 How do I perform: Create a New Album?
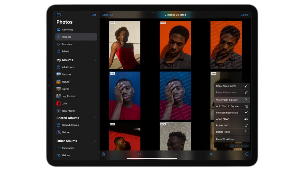click(x=76, y=111)
